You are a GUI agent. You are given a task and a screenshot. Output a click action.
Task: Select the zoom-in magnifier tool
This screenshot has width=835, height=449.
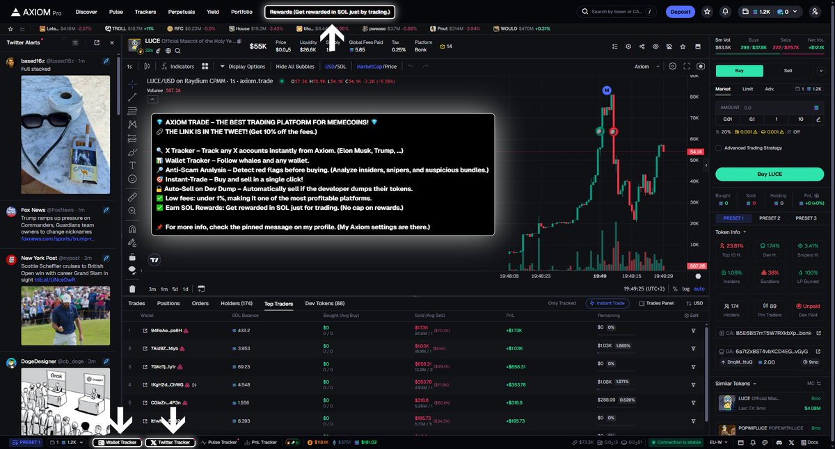click(x=132, y=211)
